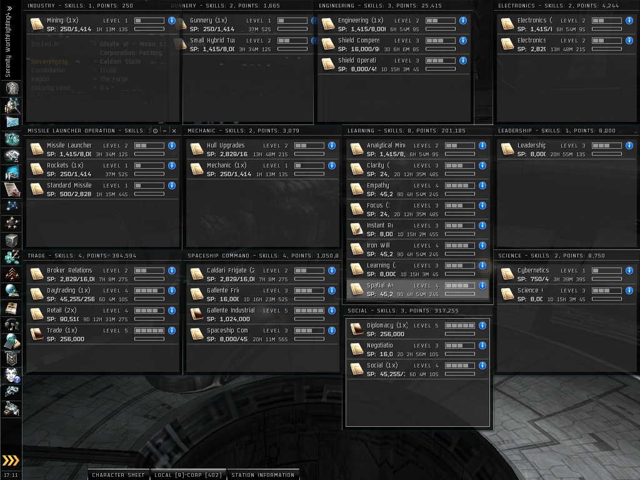The image size is (640, 480).
Task: Select the Mechanic (1x) skill row
Action: tap(262, 169)
